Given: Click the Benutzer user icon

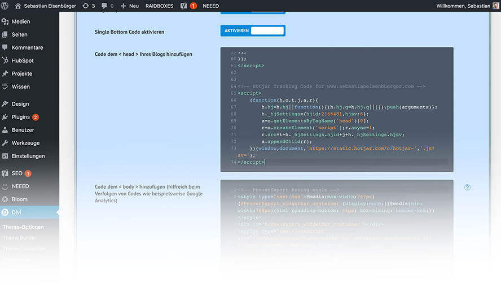Looking at the screenshot, I should click(x=5, y=130).
